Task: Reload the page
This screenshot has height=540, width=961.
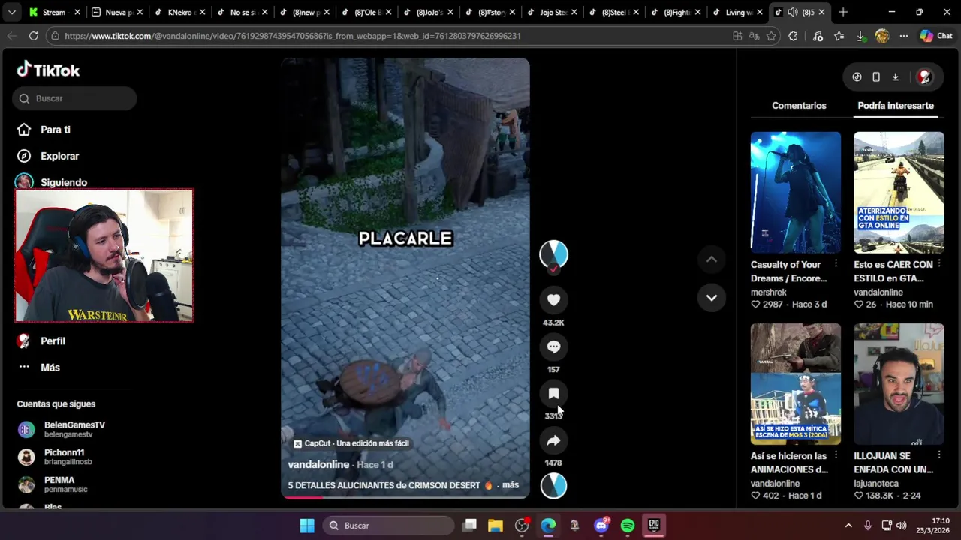Action: click(x=33, y=36)
